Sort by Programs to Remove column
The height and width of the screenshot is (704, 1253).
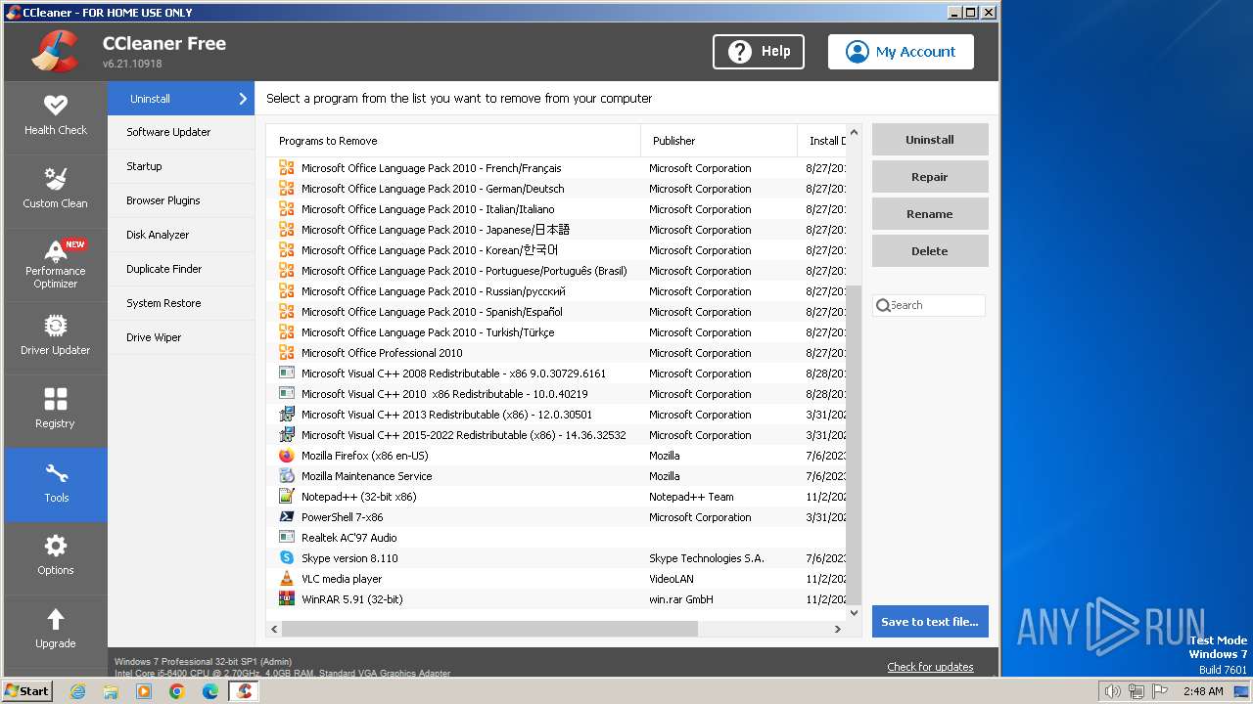[453, 141]
